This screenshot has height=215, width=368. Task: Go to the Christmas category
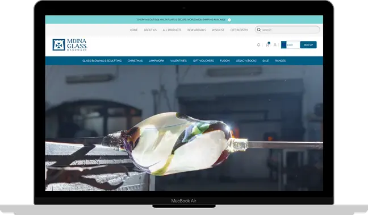(x=135, y=61)
